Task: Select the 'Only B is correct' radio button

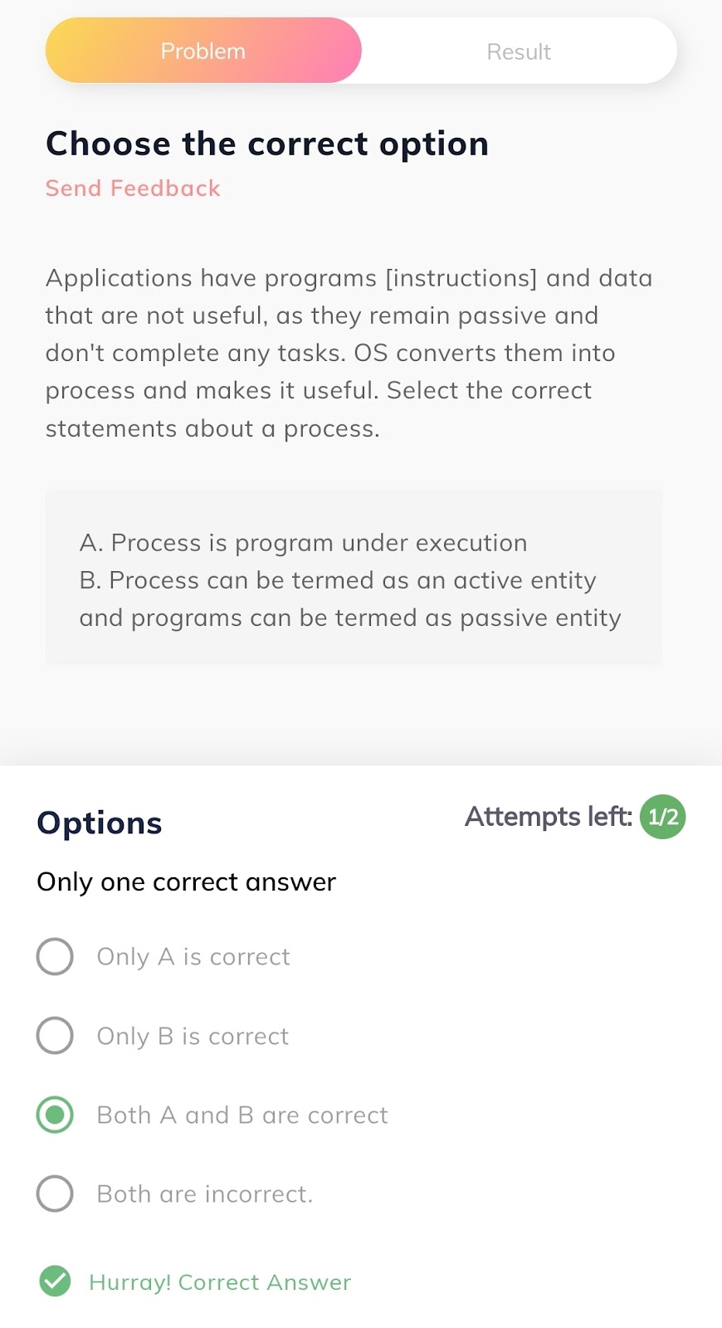Action: coord(55,1035)
